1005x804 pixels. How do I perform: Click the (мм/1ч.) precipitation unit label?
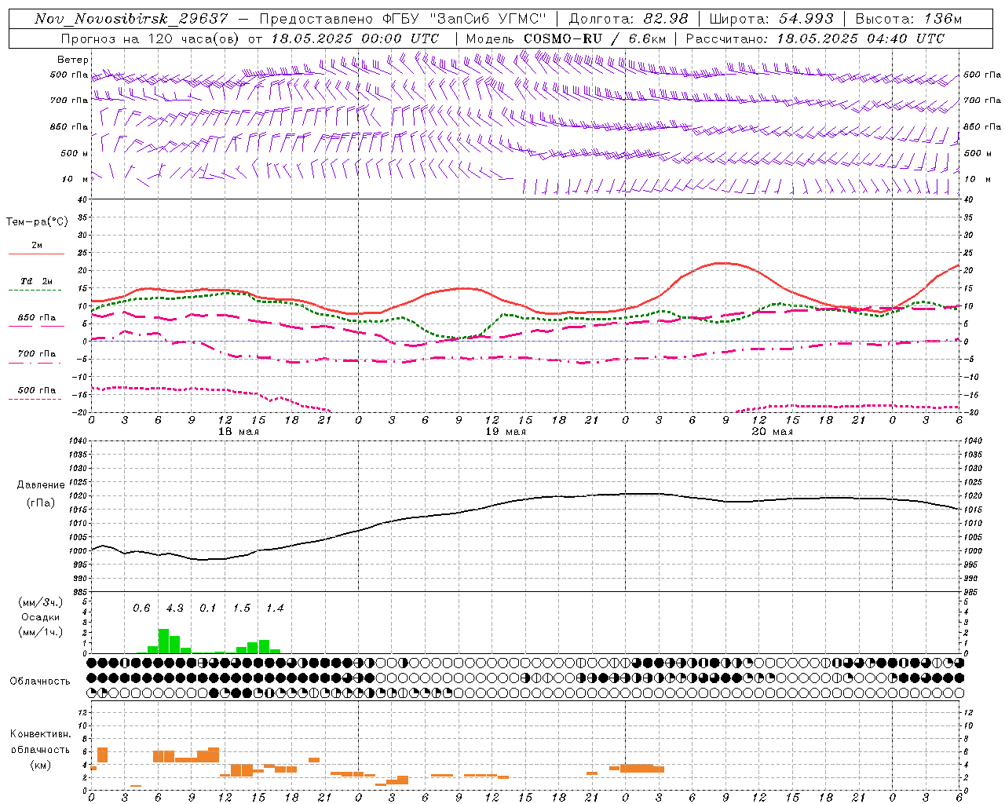(39, 632)
